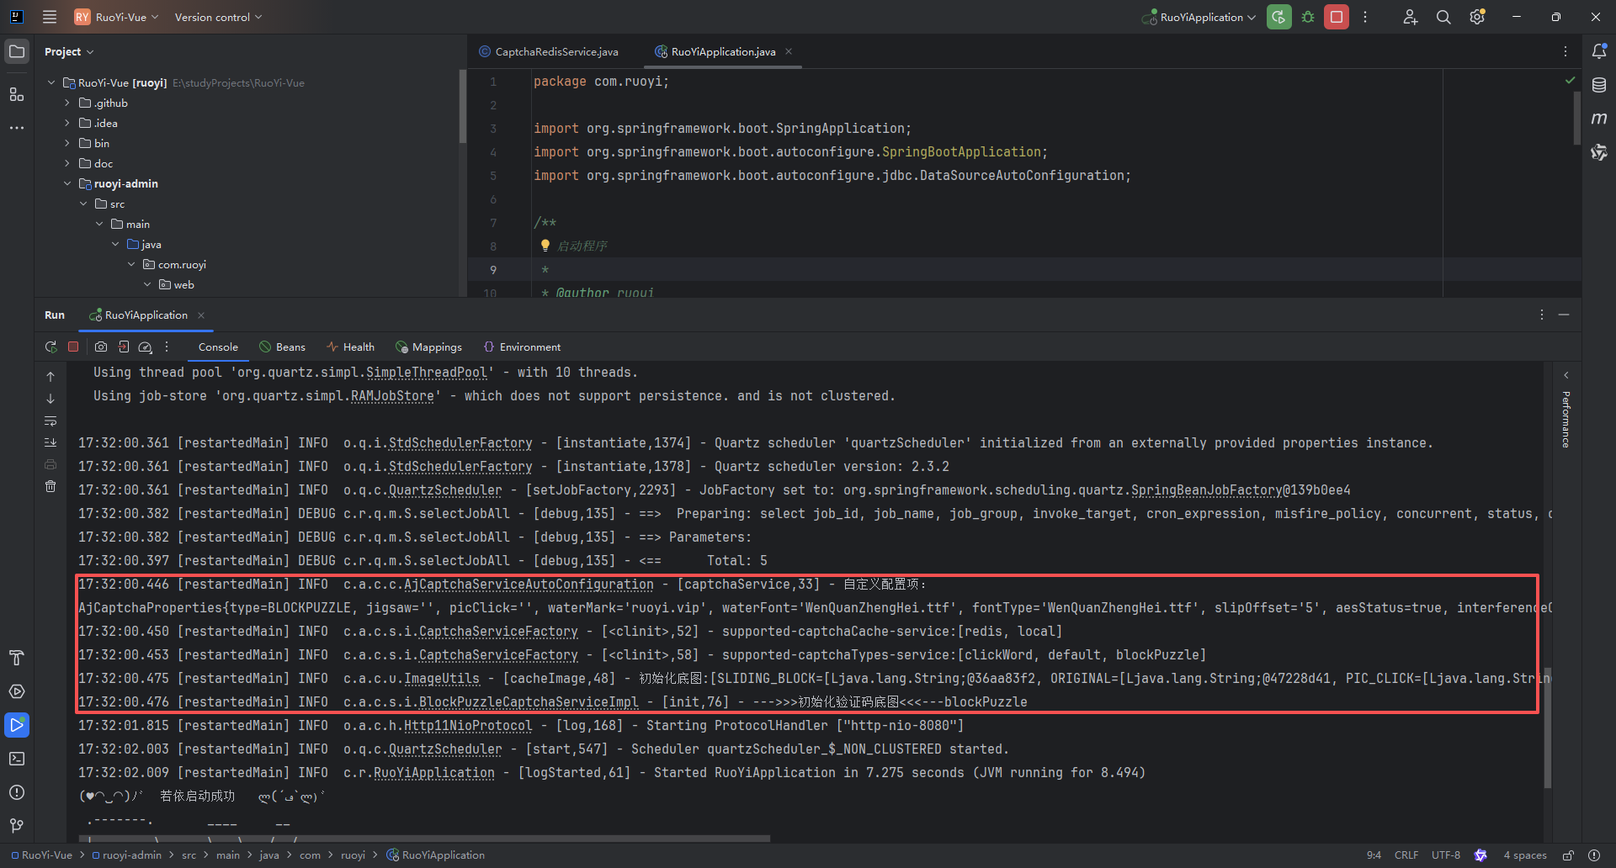Click UTF-8 encoding in status bar
1616x868 pixels.
click(1446, 855)
